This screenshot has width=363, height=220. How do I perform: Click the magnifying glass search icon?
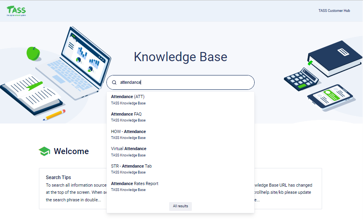click(114, 83)
